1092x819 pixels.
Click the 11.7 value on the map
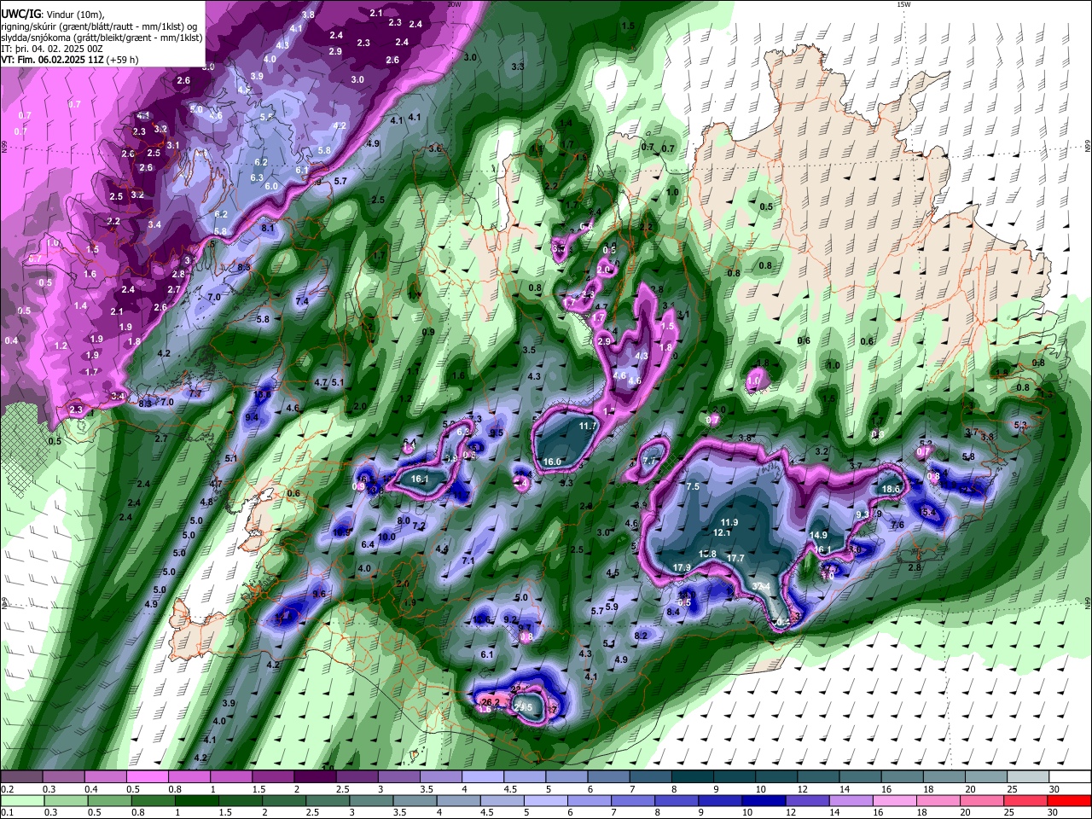coord(588,426)
